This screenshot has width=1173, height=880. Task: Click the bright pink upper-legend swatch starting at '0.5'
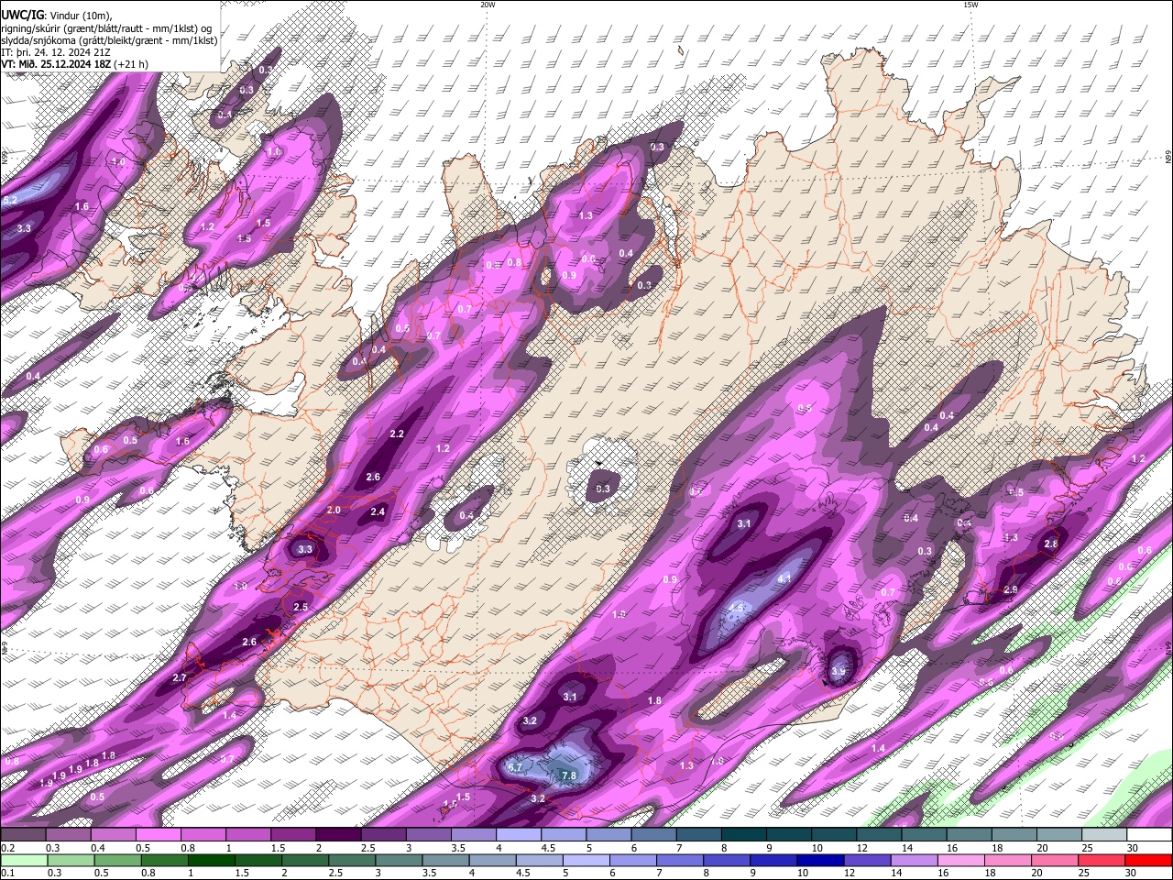158,834
